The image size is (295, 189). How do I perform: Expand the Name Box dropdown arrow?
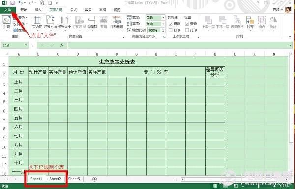(x=26, y=45)
